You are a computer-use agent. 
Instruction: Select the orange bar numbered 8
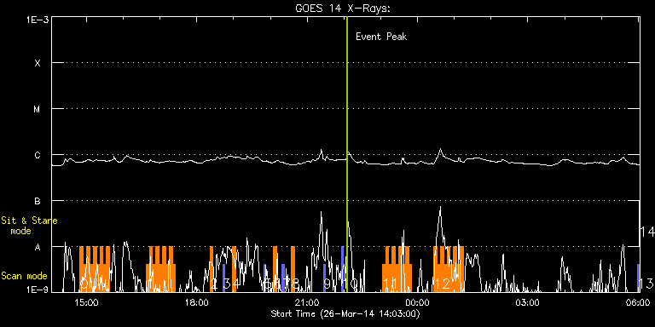[293, 269]
